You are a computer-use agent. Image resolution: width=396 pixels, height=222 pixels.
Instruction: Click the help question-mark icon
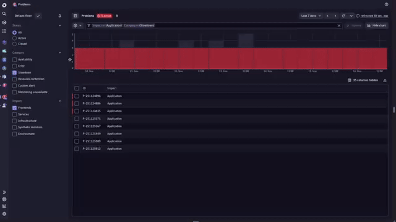tap(386, 4)
